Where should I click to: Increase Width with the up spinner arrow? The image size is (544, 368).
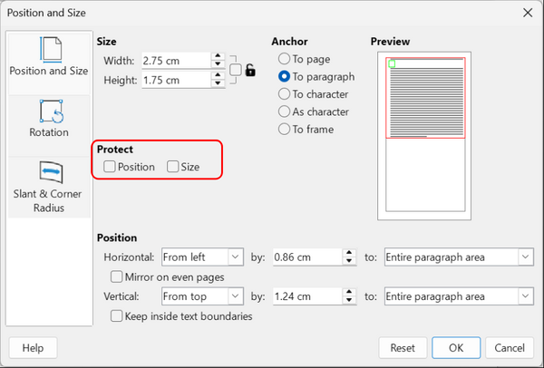click(x=218, y=56)
